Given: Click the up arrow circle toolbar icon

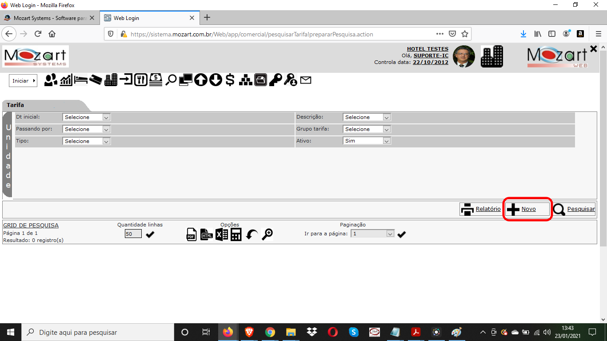Looking at the screenshot, I should (201, 80).
